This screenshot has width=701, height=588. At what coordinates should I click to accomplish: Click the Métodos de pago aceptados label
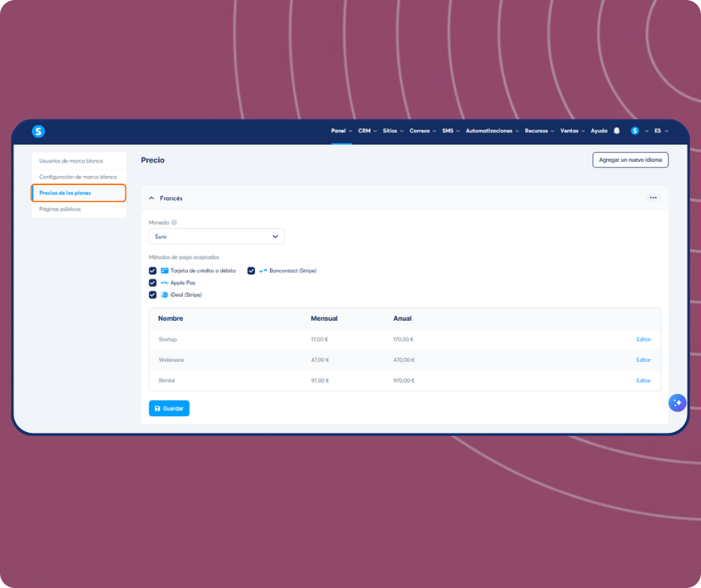tap(183, 257)
